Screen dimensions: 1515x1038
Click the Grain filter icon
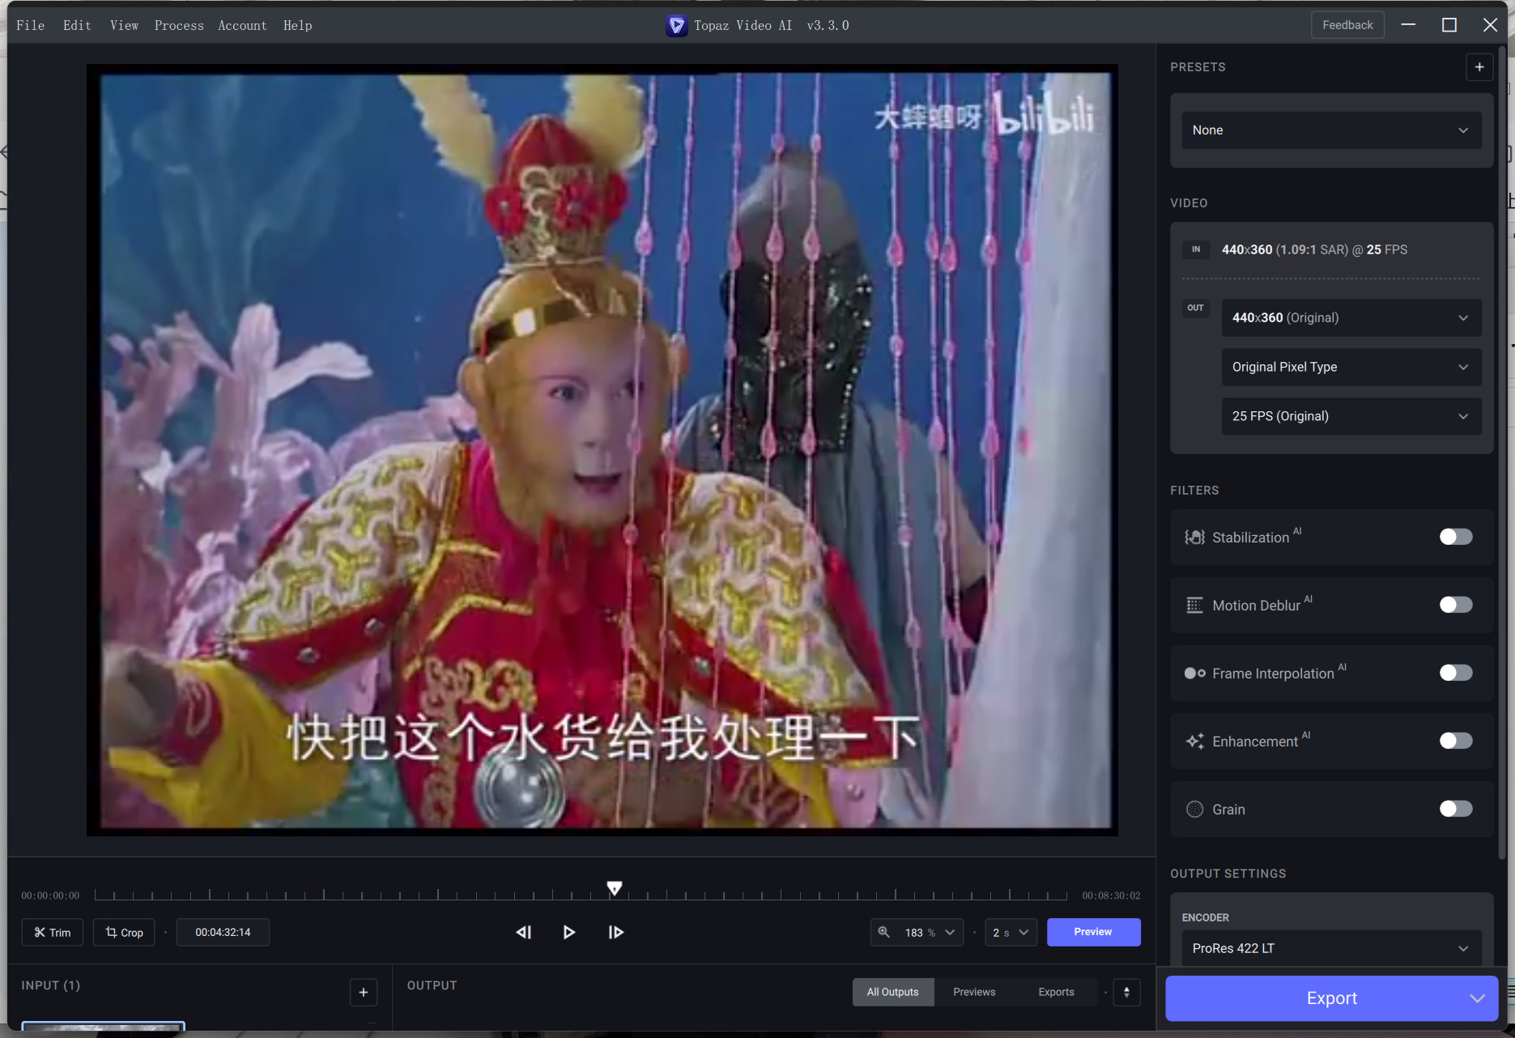1194,810
